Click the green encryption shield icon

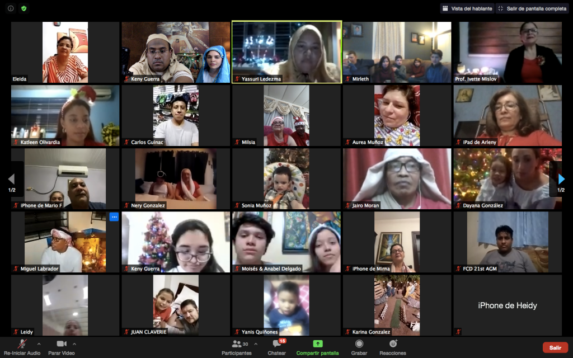(24, 8)
